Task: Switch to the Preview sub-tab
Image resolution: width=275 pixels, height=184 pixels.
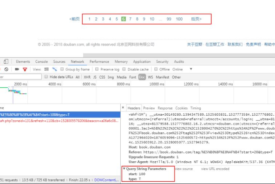Action: tap(149, 108)
